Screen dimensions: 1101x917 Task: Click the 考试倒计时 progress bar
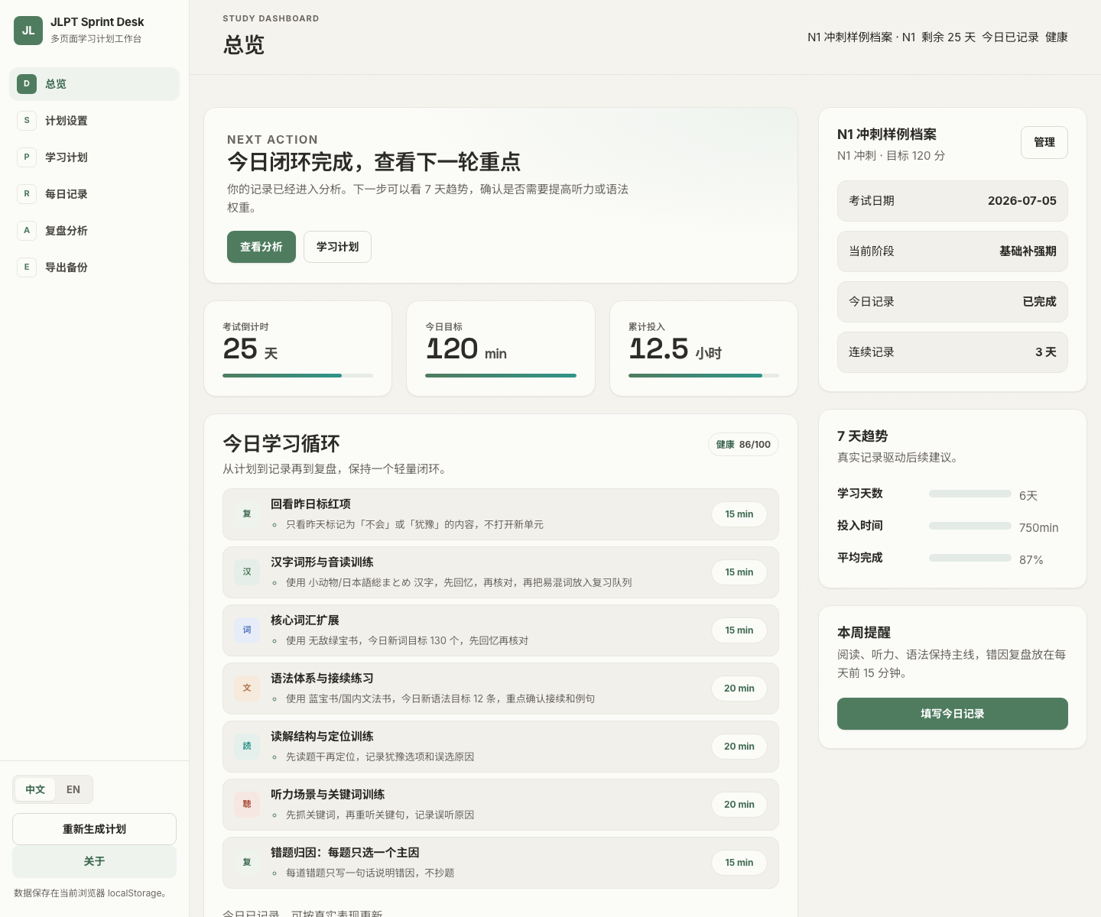(298, 375)
